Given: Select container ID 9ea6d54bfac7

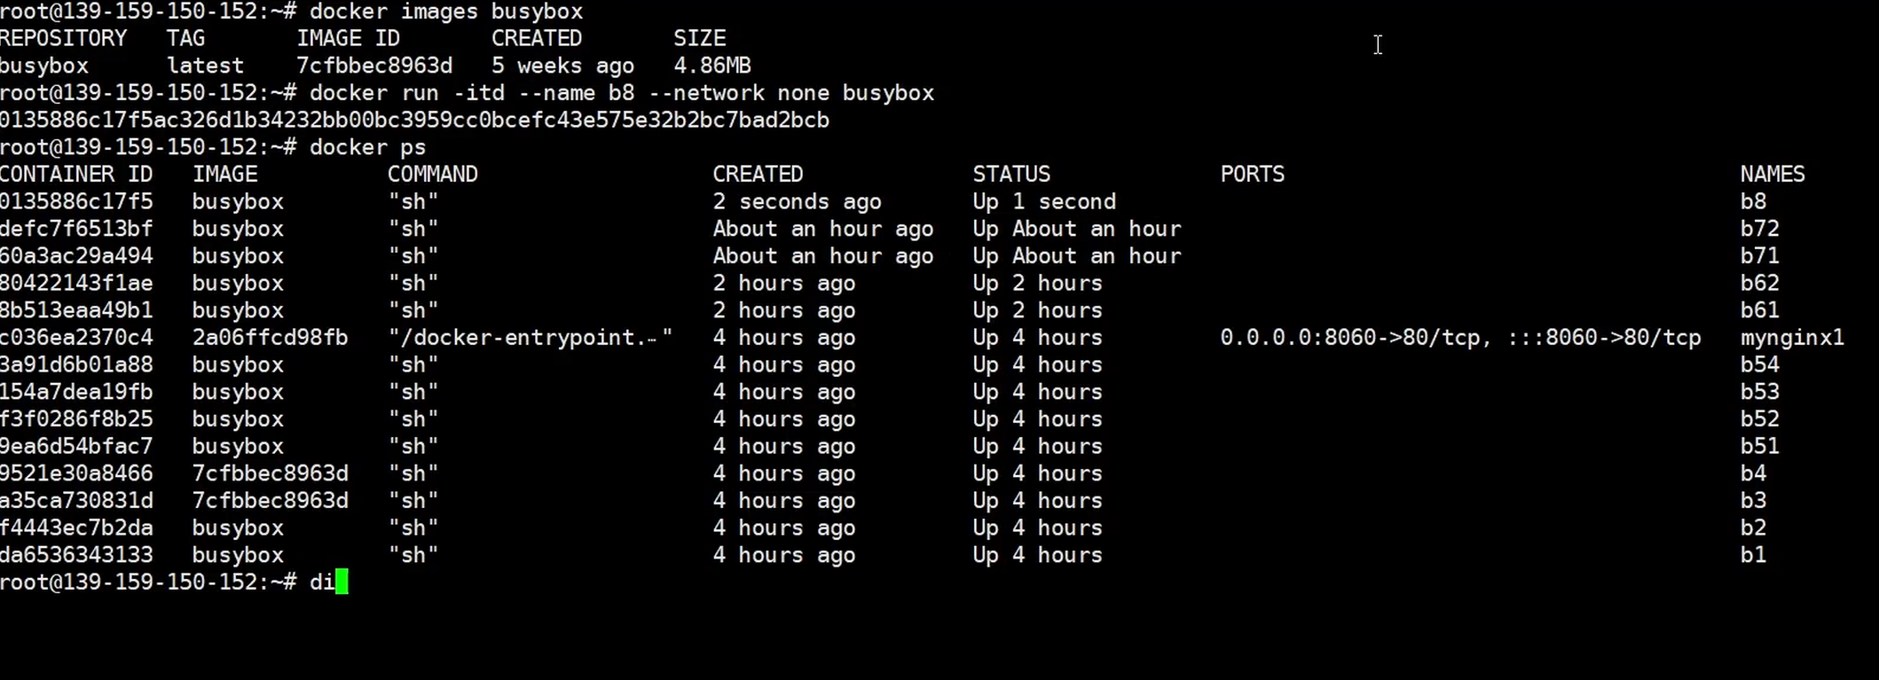Looking at the screenshot, I should pos(76,446).
